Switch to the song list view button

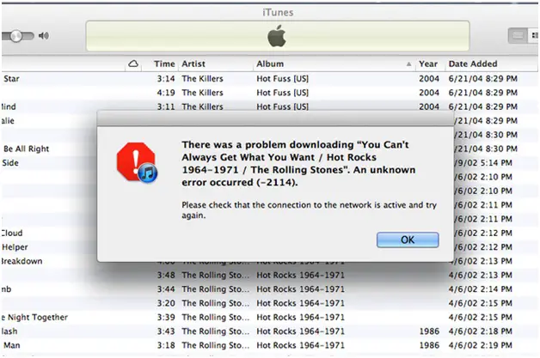517,35
